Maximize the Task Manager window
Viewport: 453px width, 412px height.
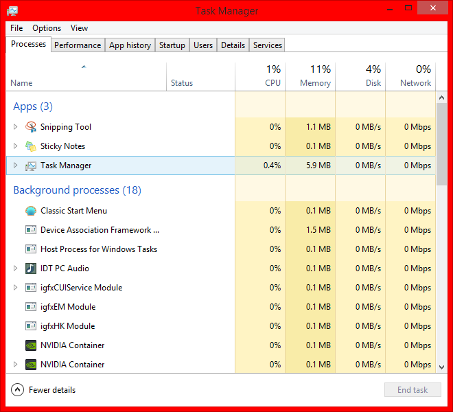point(408,8)
